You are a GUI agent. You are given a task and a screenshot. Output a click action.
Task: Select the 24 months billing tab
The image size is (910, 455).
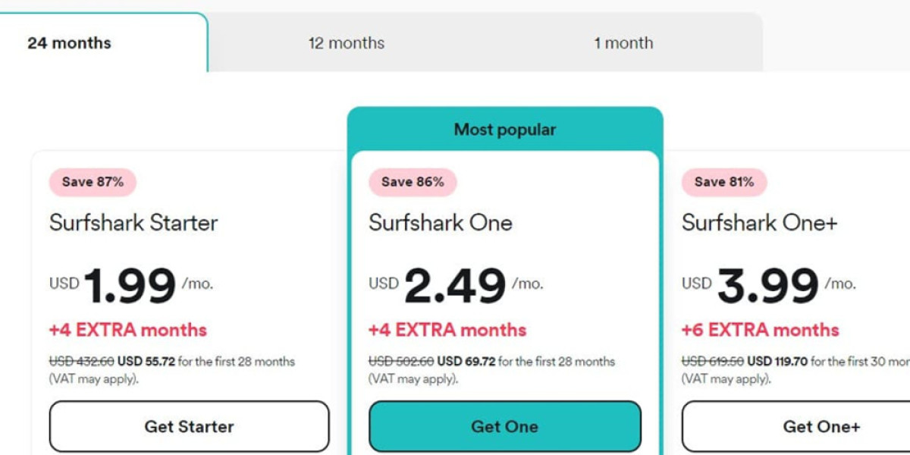[70, 43]
